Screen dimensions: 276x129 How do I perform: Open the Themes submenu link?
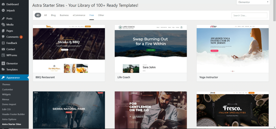click(6, 84)
